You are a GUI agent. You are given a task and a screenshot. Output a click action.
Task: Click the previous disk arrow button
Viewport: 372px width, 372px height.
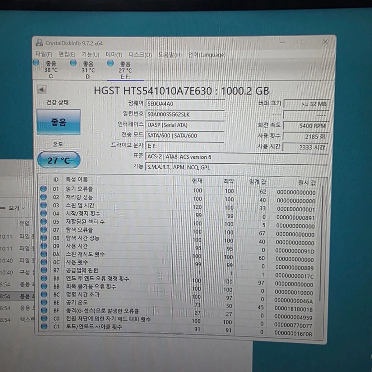(x=42, y=90)
